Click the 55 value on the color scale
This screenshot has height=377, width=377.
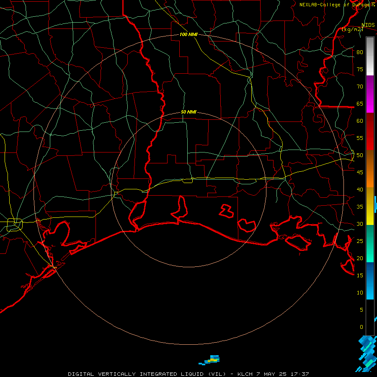click(x=360, y=138)
